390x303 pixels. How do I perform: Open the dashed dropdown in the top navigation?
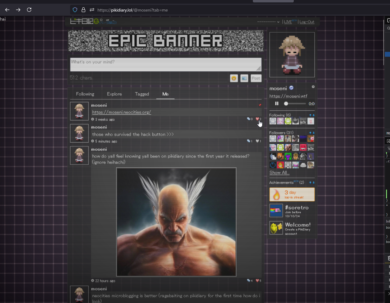(268, 22)
